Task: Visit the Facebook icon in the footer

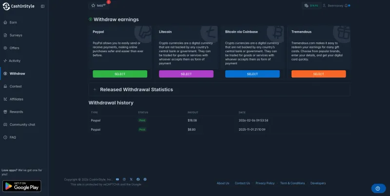Action: point(138,179)
